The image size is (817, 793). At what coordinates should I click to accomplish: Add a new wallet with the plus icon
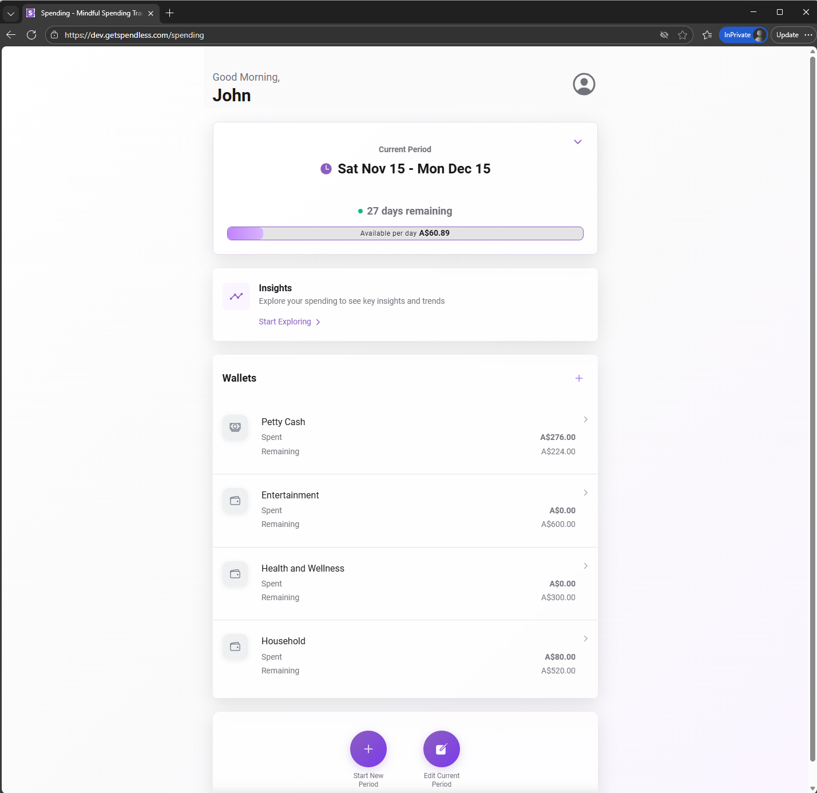[x=578, y=378]
